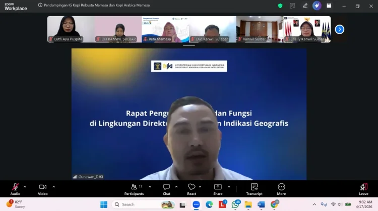
Task: Open Windows Start menu
Action: (x=104, y=204)
